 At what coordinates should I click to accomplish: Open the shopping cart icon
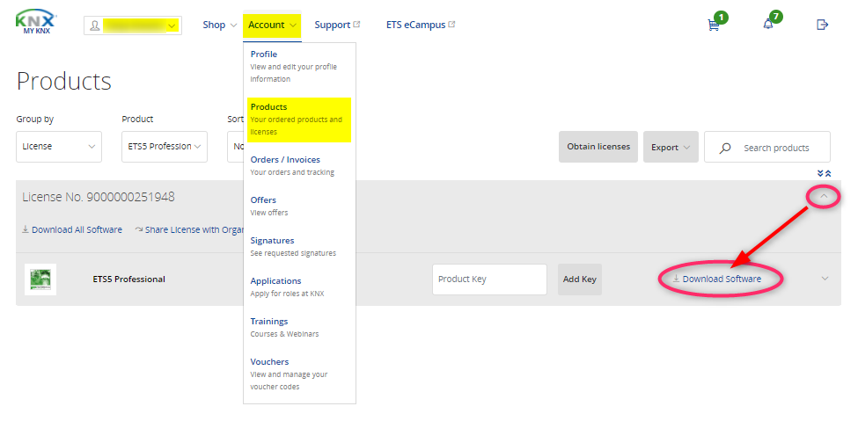[x=713, y=25]
